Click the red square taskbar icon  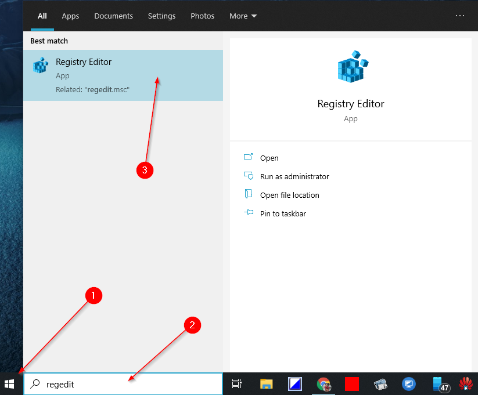pyautogui.click(x=352, y=384)
